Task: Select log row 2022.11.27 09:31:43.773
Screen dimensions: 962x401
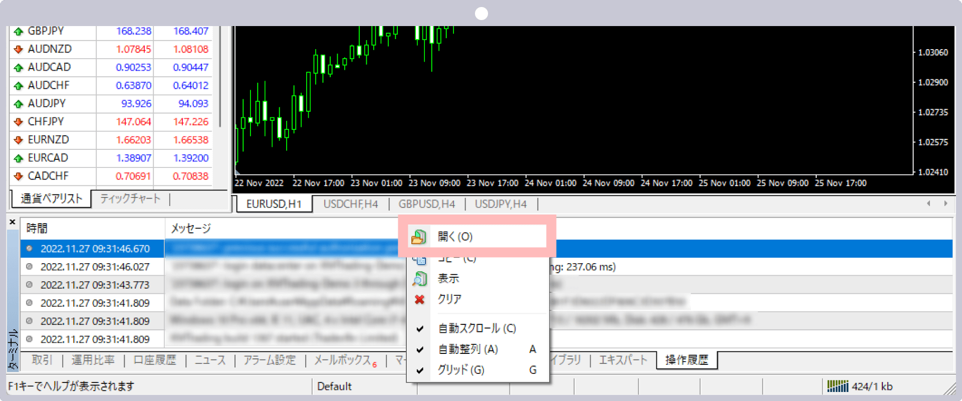Action: [x=486, y=285]
